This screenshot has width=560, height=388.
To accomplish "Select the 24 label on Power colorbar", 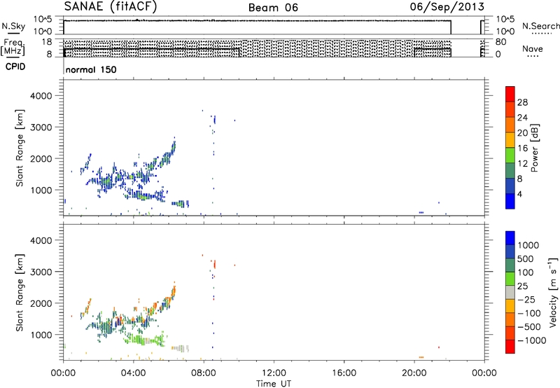I will coord(522,118).
